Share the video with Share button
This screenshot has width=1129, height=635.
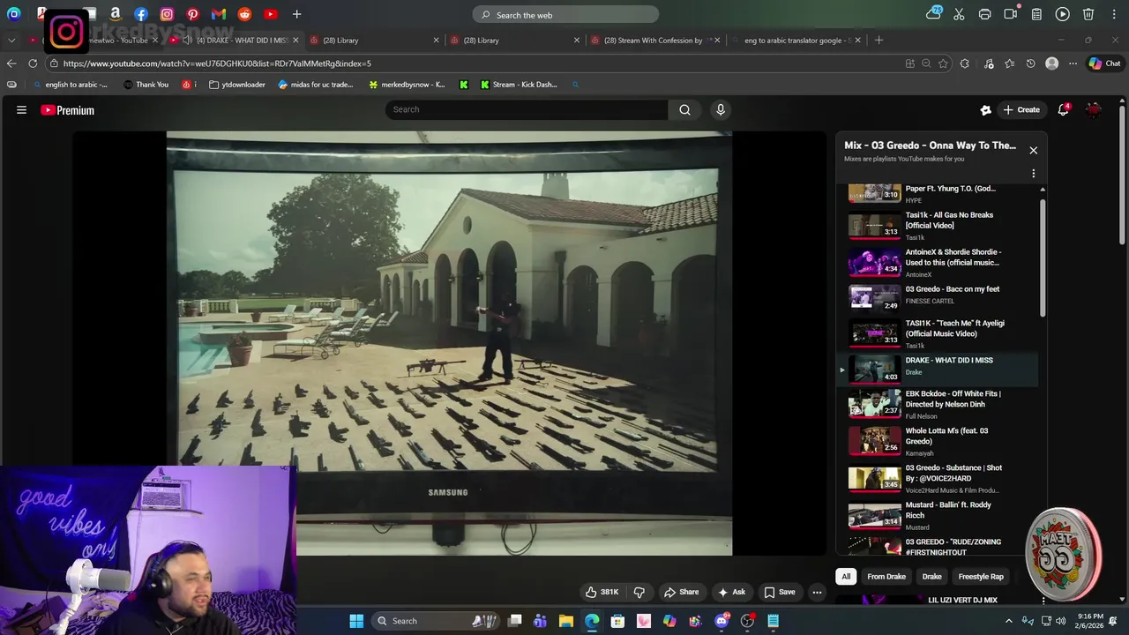pyautogui.click(x=681, y=592)
